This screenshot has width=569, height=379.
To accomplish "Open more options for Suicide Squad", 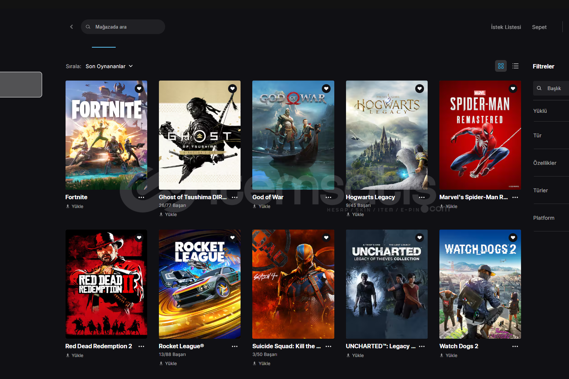I will (x=328, y=346).
